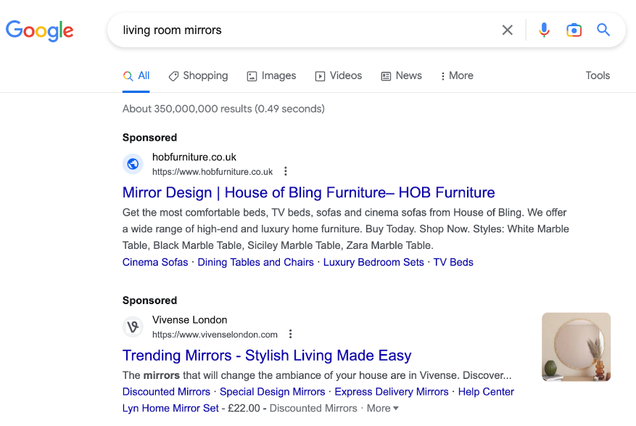Click the Vivense London site name
The width and height of the screenshot is (636, 426).
coord(190,320)
